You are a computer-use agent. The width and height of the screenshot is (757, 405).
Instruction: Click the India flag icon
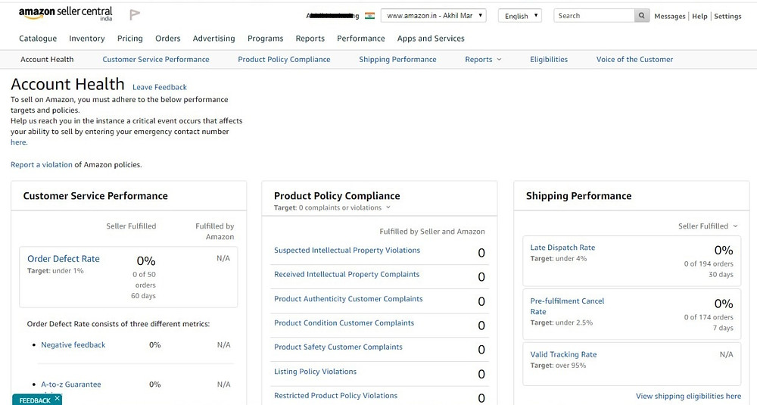pyautogui.click(x=370, y=15)
